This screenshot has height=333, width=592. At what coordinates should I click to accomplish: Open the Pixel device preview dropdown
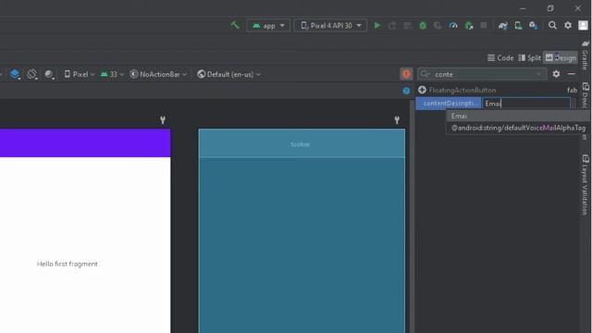(79, 74)
